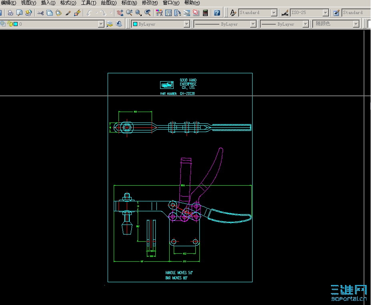This screenshot has height=305, width=371.
Task: Click the Cut scissors icon
Action: point(40,13)
